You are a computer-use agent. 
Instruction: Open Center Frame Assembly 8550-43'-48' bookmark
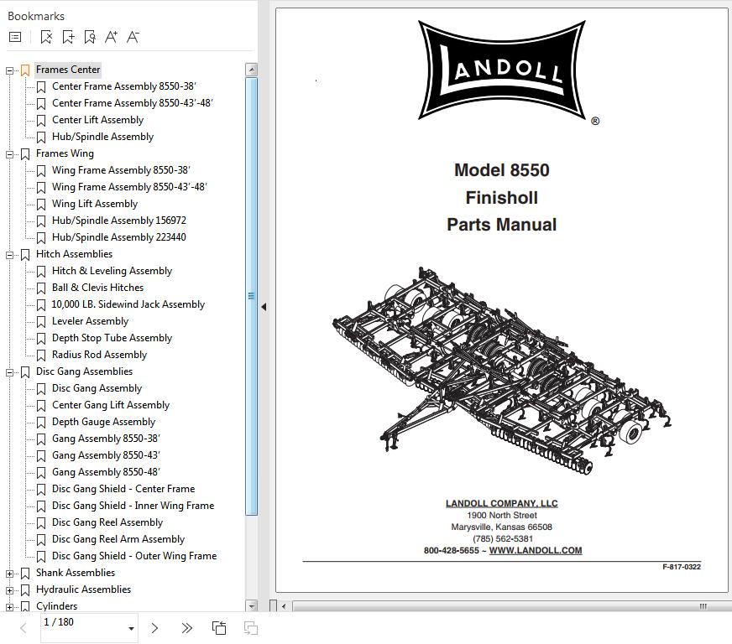[132, 103]
